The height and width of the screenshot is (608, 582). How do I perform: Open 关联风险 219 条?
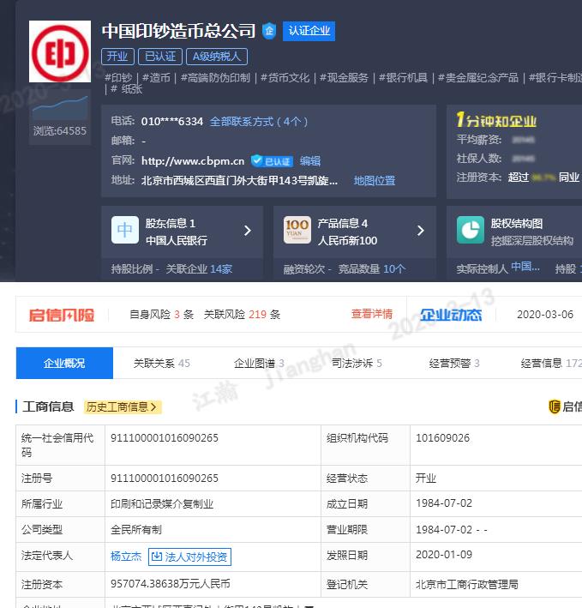point(242,315)
